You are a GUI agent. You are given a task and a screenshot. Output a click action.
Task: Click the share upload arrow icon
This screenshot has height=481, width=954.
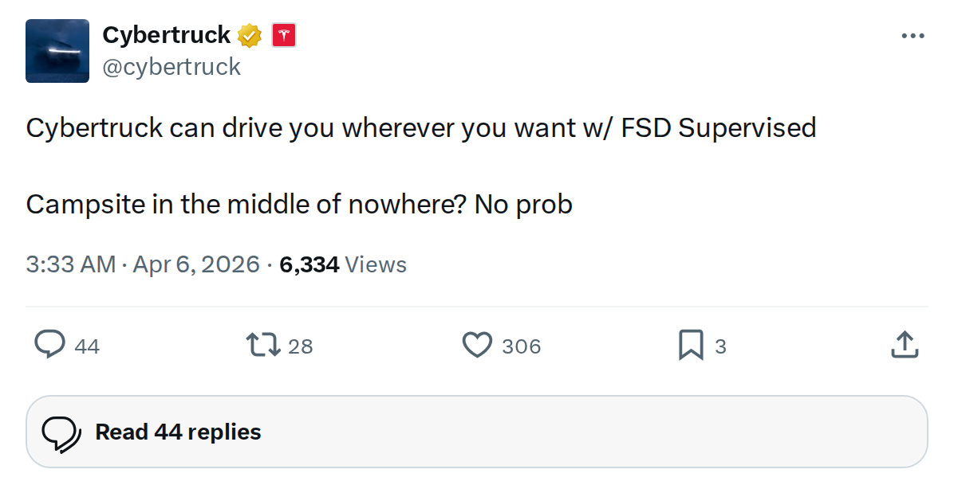click(903, 345)
